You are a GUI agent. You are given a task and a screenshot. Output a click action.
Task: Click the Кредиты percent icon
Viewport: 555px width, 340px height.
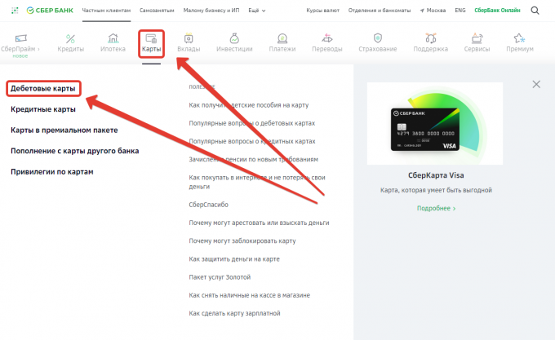tap(70, 38)
